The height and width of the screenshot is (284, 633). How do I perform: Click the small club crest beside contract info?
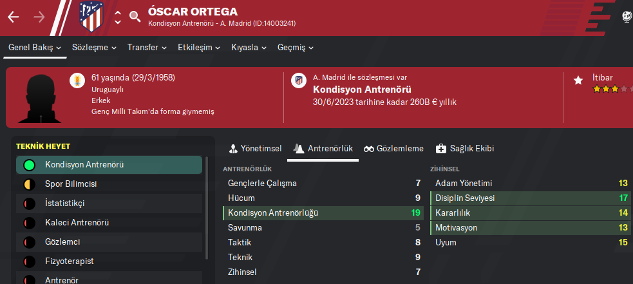298,80
